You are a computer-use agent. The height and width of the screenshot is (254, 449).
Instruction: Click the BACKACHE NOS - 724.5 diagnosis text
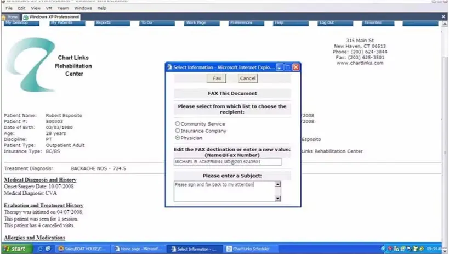click(x=98, y=168)
